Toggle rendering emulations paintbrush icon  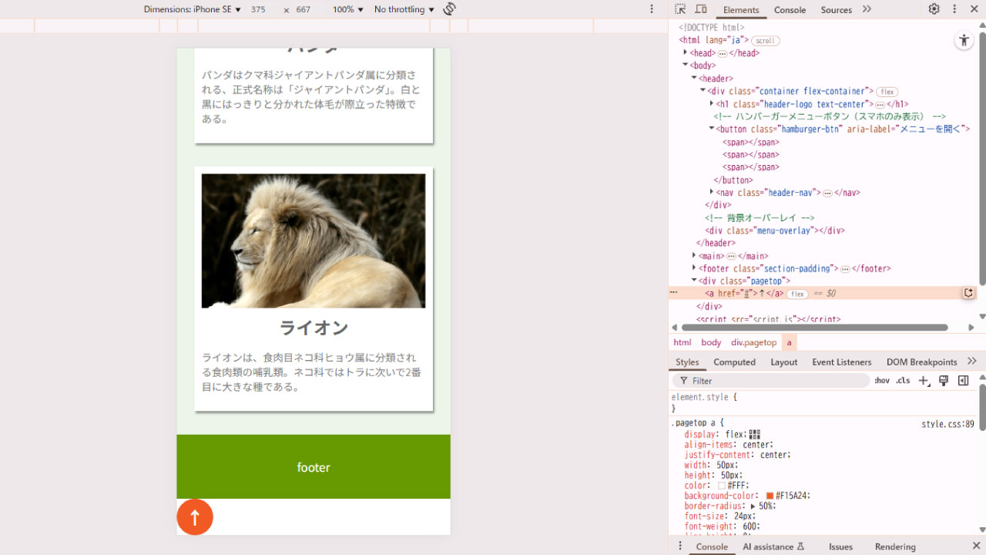pos(944,381)
